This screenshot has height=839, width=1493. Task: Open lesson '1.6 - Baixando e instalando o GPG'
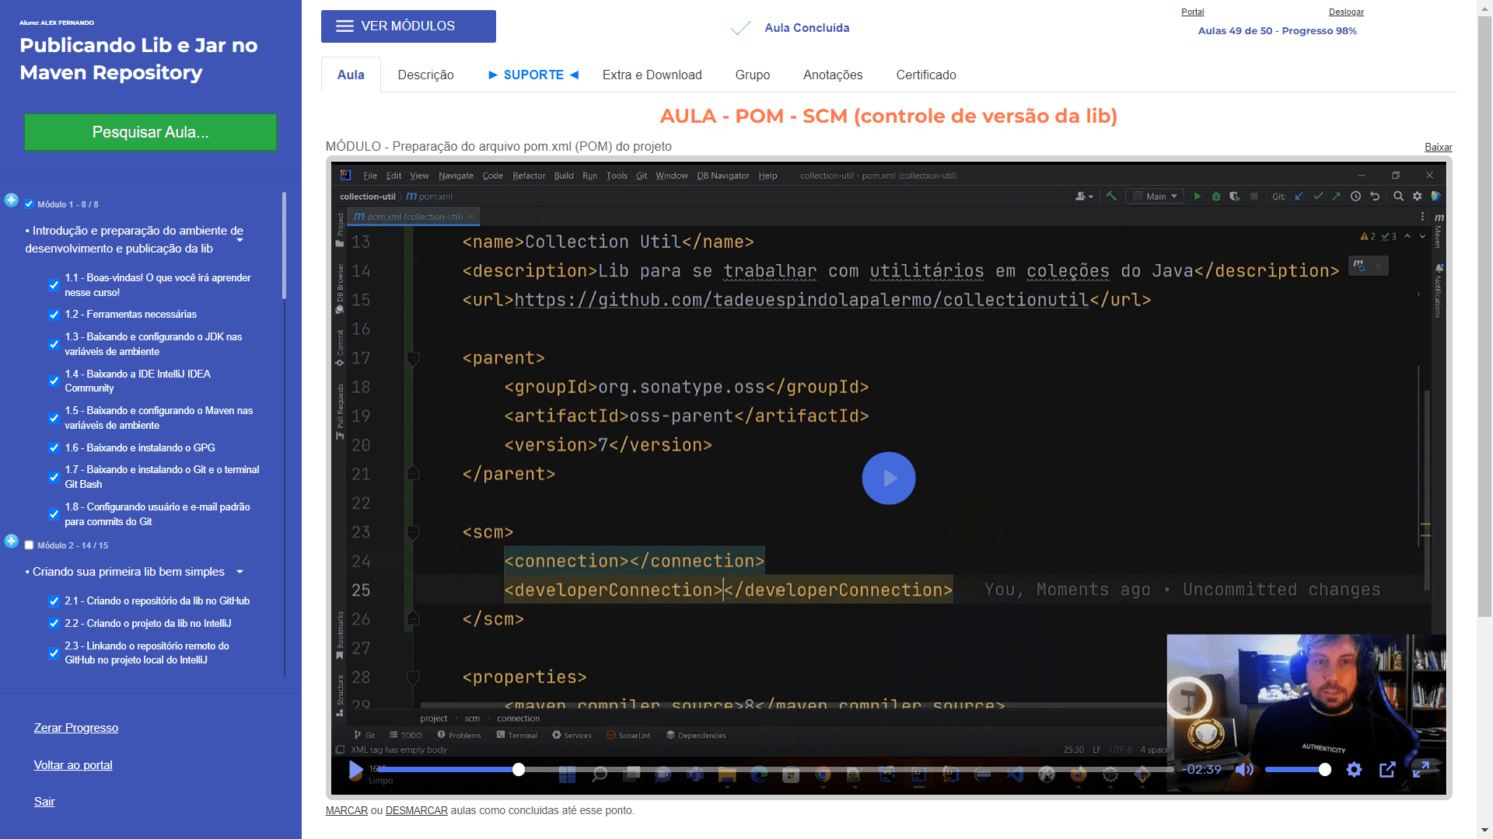[140, 448]
